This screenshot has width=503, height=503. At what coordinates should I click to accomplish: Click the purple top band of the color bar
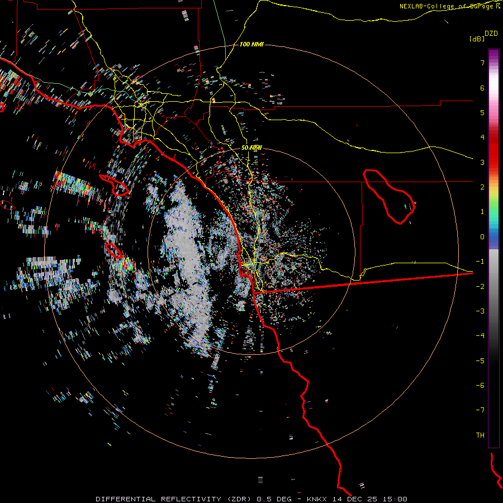point(493,55)
